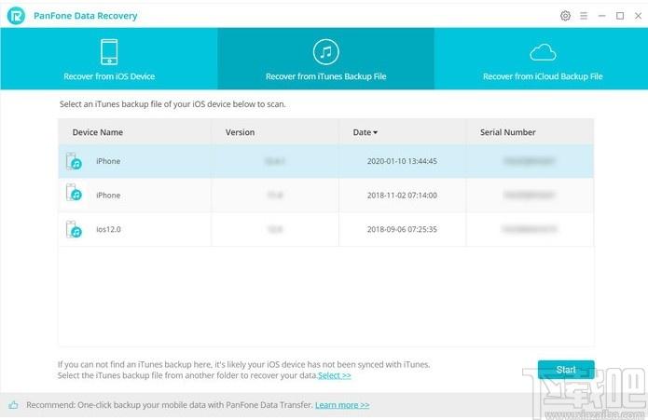
Task: Select the date 2018-11-02 07:14:00
Action: [402, 196]
